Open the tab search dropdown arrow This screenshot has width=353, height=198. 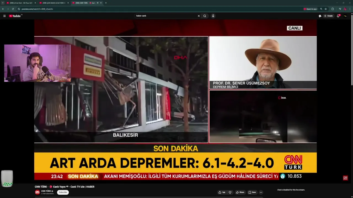(2, 3)
